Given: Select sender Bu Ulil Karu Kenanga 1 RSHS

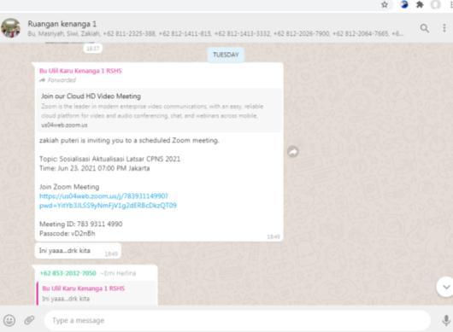Looking at the screenshot, I should (80, 71).
